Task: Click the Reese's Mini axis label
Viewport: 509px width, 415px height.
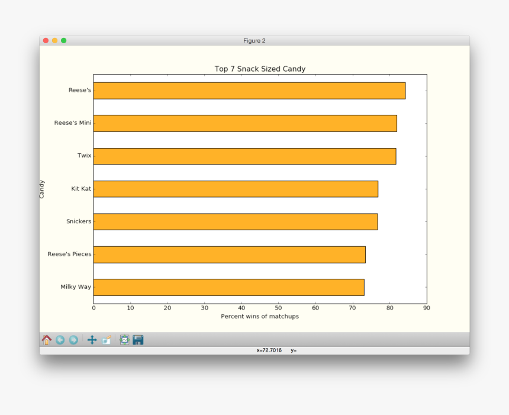Action: pos(73,123)
